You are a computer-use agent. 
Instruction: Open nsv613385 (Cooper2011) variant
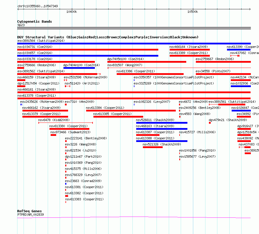tap(112, 114)
